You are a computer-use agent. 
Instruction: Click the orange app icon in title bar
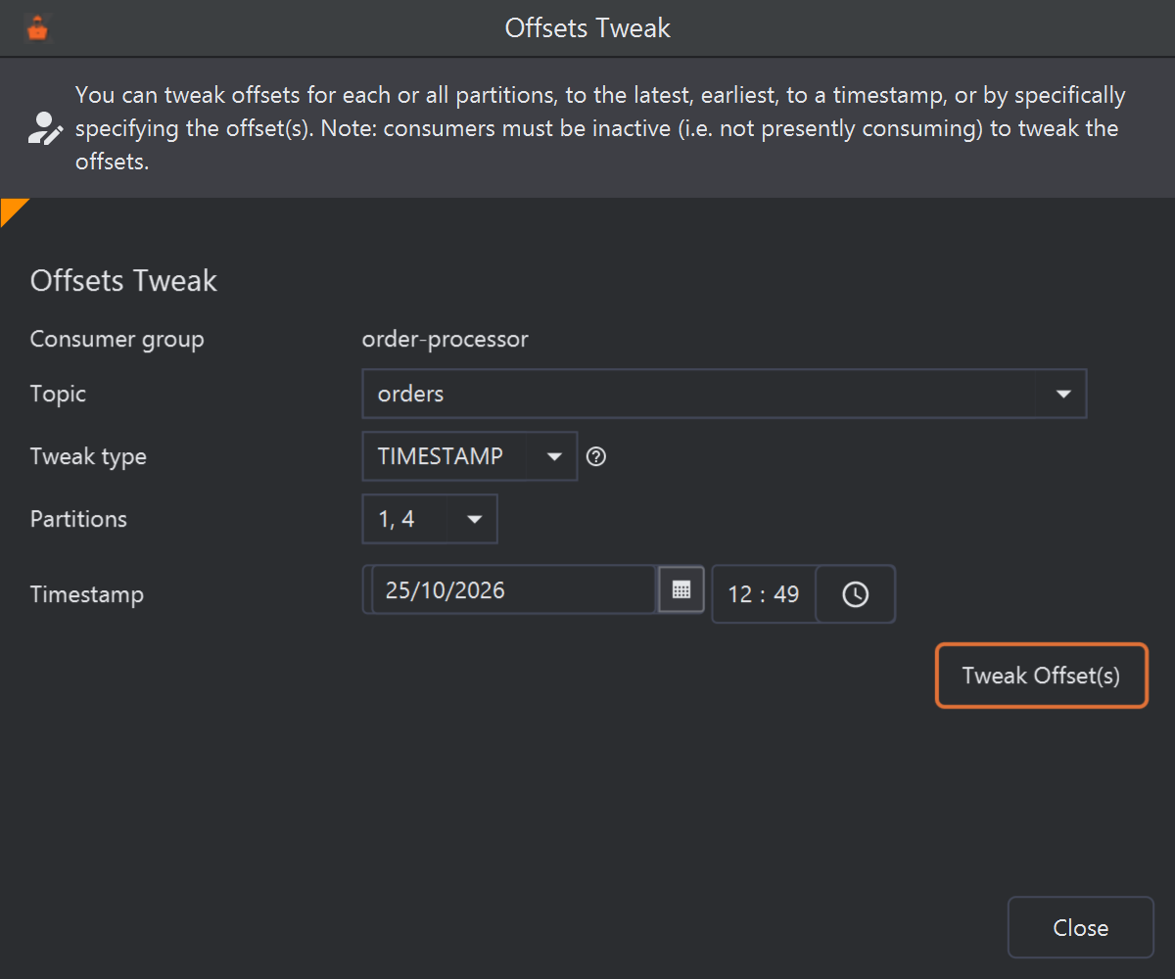pyautogui.click(x=37, y=29)
